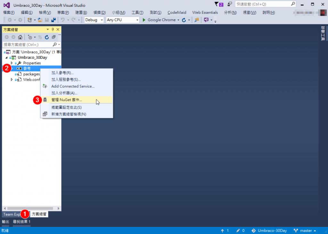Switch to the 方案總管 bottom tab

coord(39,214)
